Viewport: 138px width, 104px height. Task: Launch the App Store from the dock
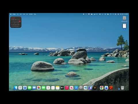click(76, 88)
